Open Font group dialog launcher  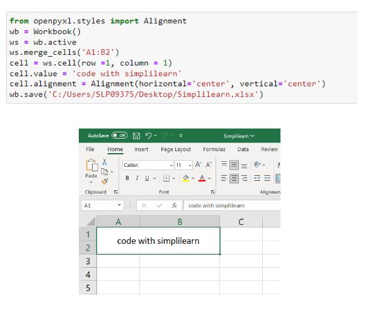(212, 192)
